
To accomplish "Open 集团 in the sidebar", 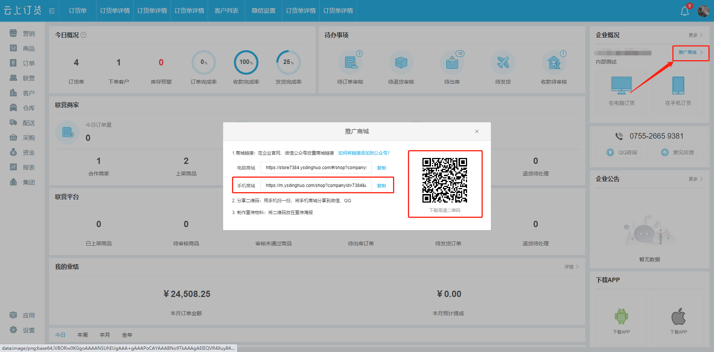I will coord(22,182).
